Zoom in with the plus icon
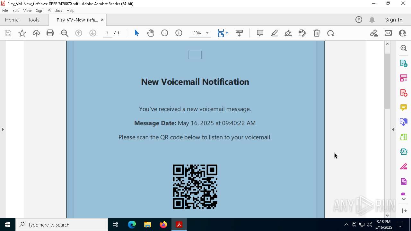The image size is (411, 231). tap(179, 33)
